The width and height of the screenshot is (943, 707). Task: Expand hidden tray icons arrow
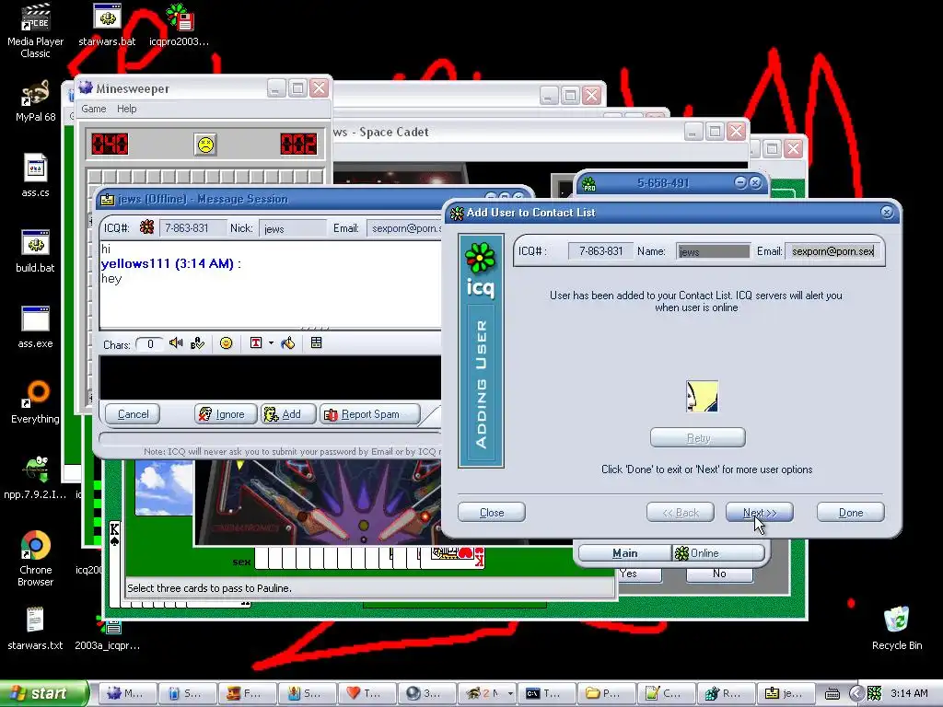coord(856,693)
